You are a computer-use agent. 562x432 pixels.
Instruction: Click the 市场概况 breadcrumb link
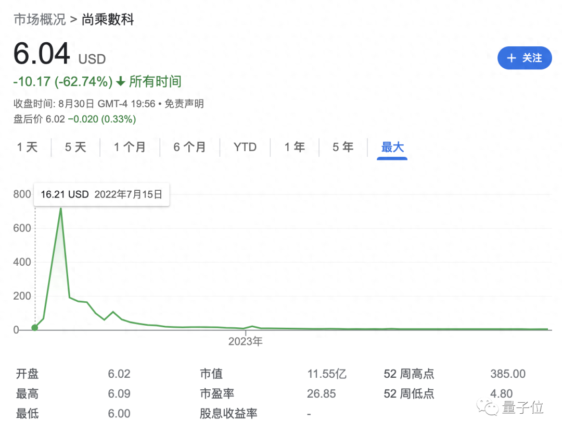pyautogui.click(x=40, y=20)
